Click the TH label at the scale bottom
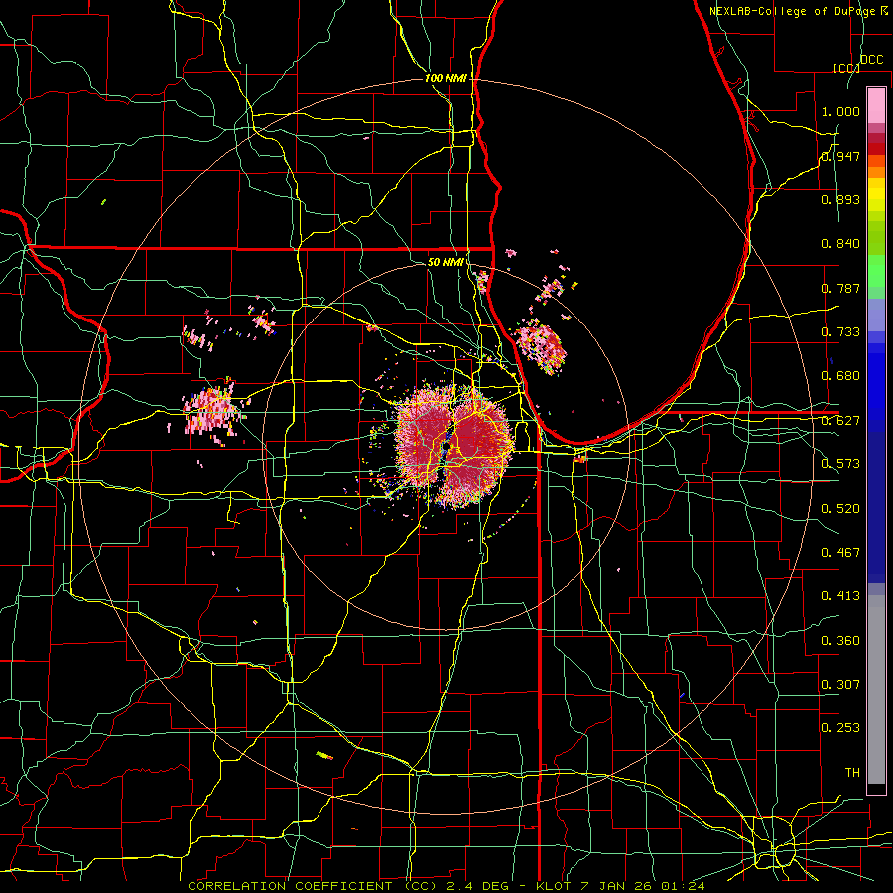Screen dimensions: 893x893 [x=852, y=773]
